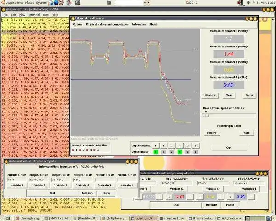
Task: Open the volume speaker applet
Action: tap(249, 3)
